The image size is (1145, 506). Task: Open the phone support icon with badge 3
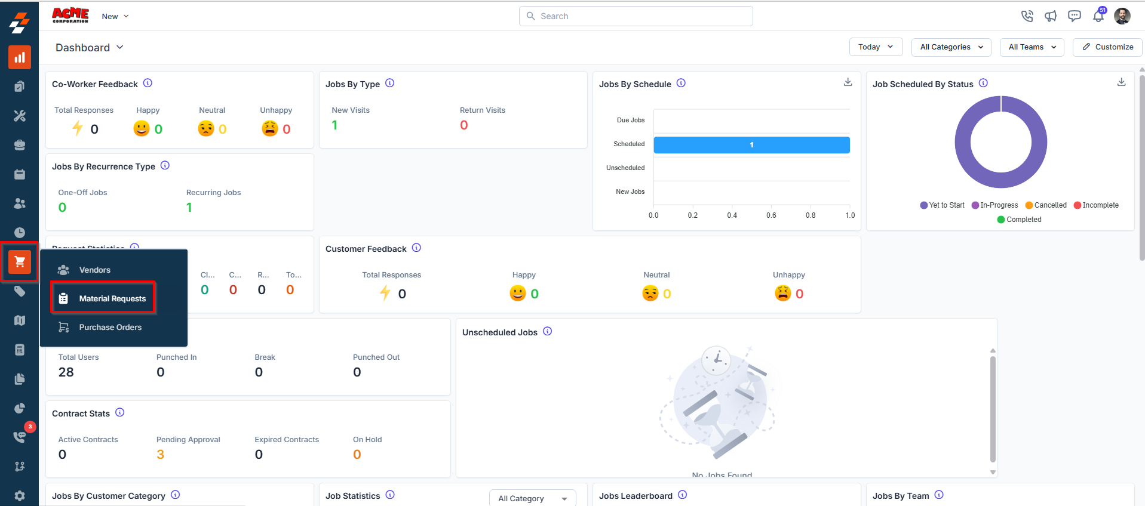coord(20,437)
